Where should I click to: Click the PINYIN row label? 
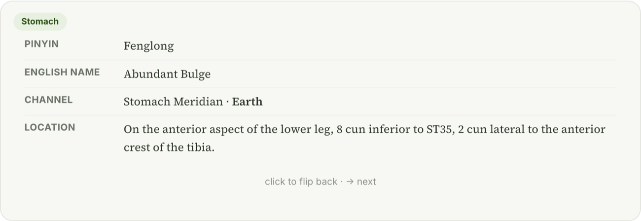[x=41, y=44]
